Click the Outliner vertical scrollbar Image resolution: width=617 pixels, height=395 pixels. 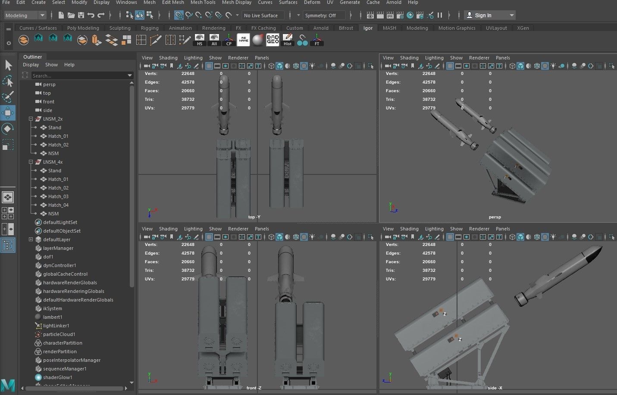tap(132, 187)
